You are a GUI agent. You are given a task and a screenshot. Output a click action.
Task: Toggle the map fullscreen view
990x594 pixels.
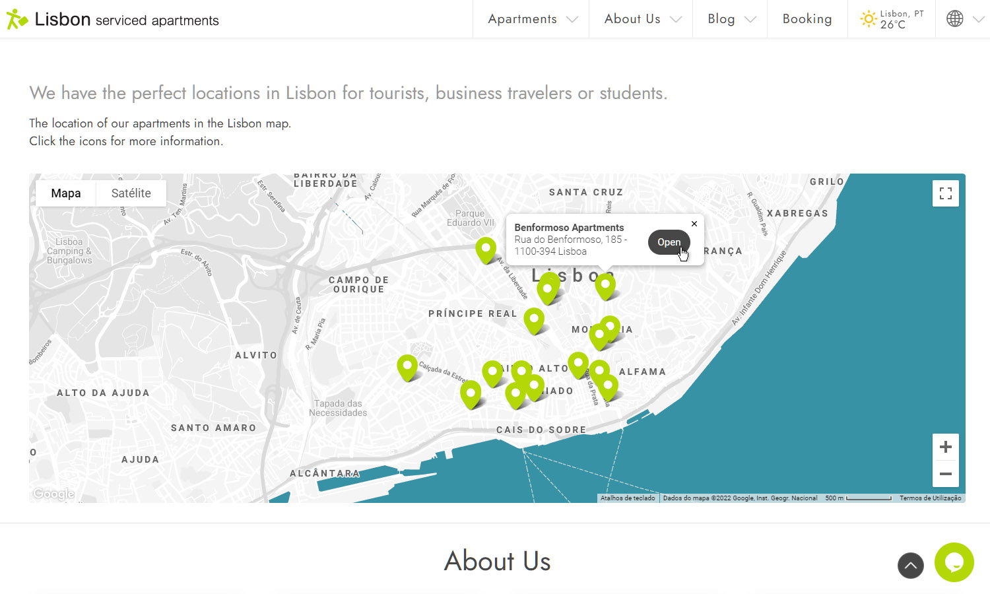[x=945, y=193]
